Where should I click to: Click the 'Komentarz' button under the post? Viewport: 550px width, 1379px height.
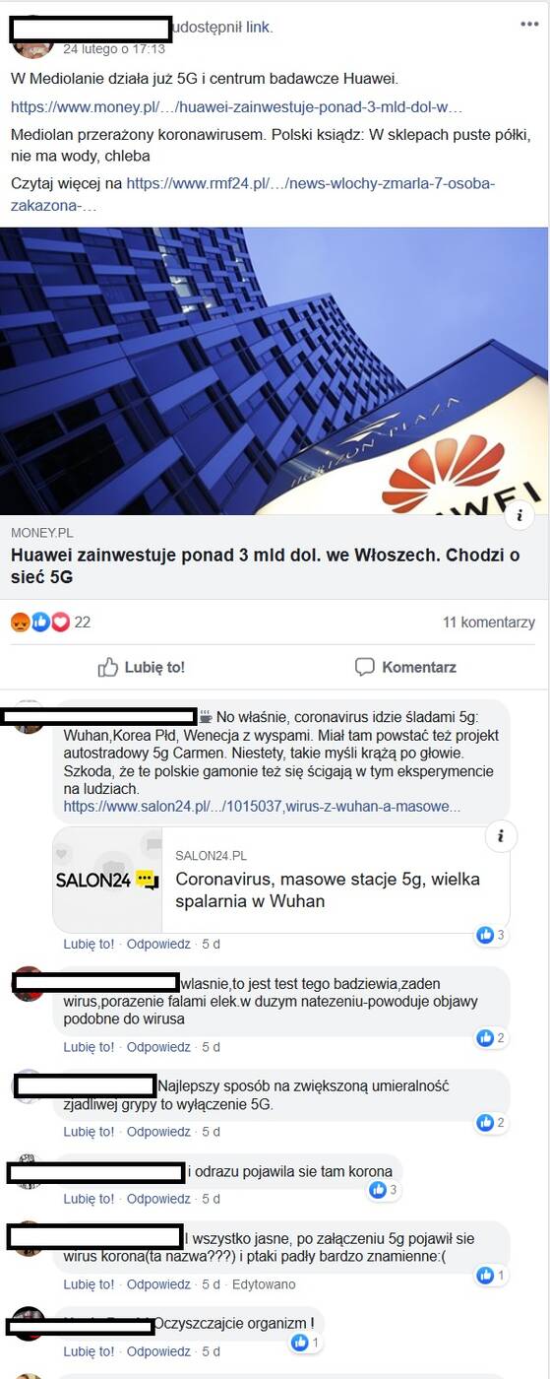pos(405,667)
